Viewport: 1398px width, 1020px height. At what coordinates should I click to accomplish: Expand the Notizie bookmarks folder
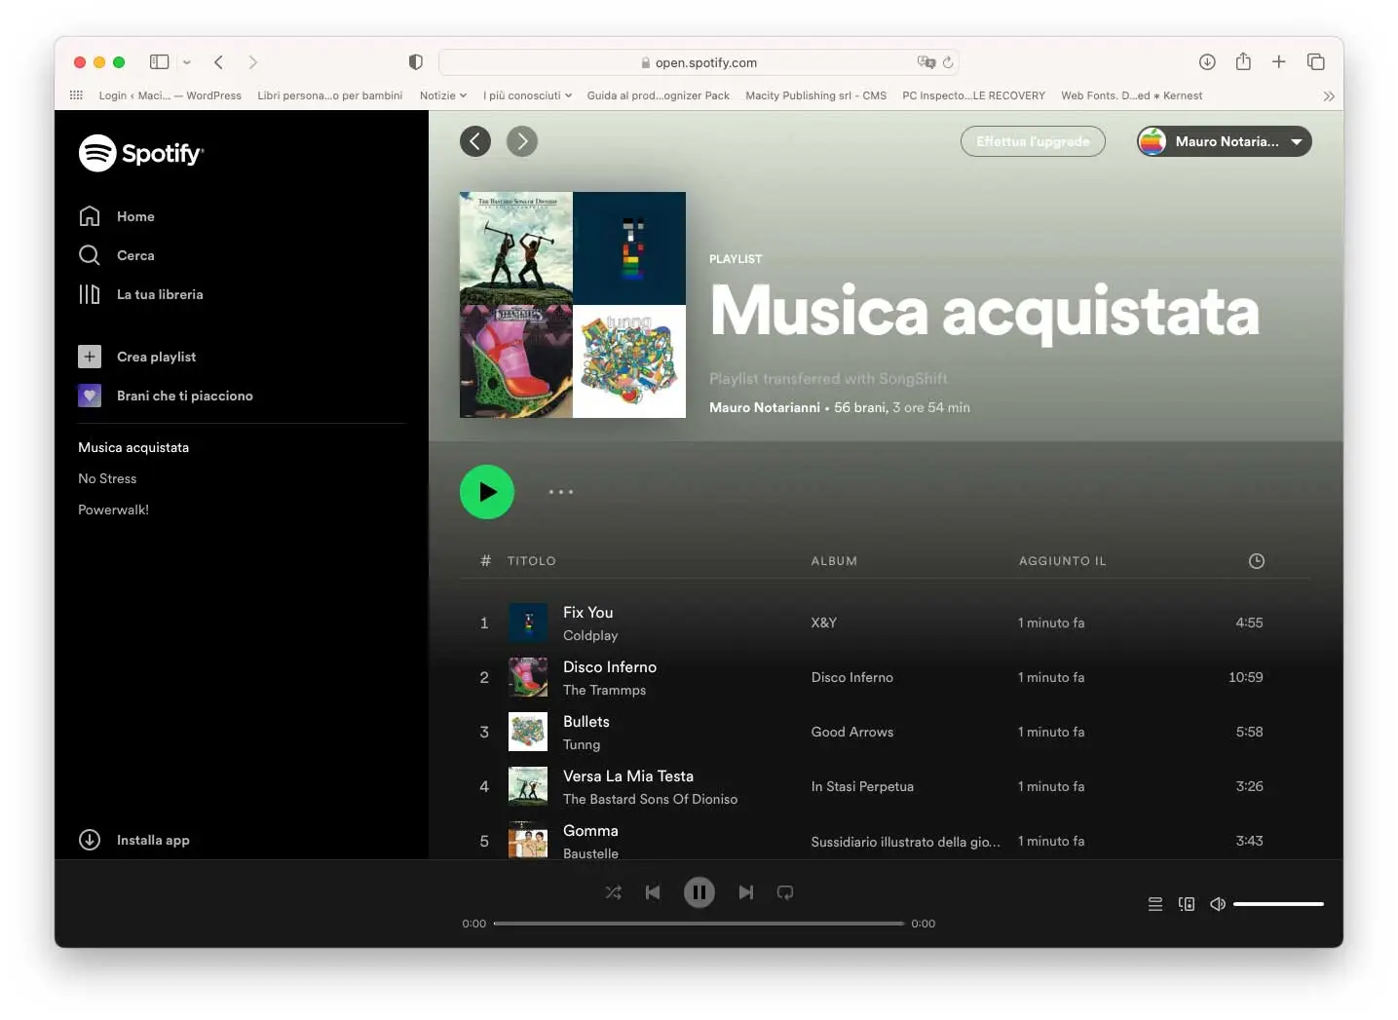pyautogui.click(x=443, y=95)
